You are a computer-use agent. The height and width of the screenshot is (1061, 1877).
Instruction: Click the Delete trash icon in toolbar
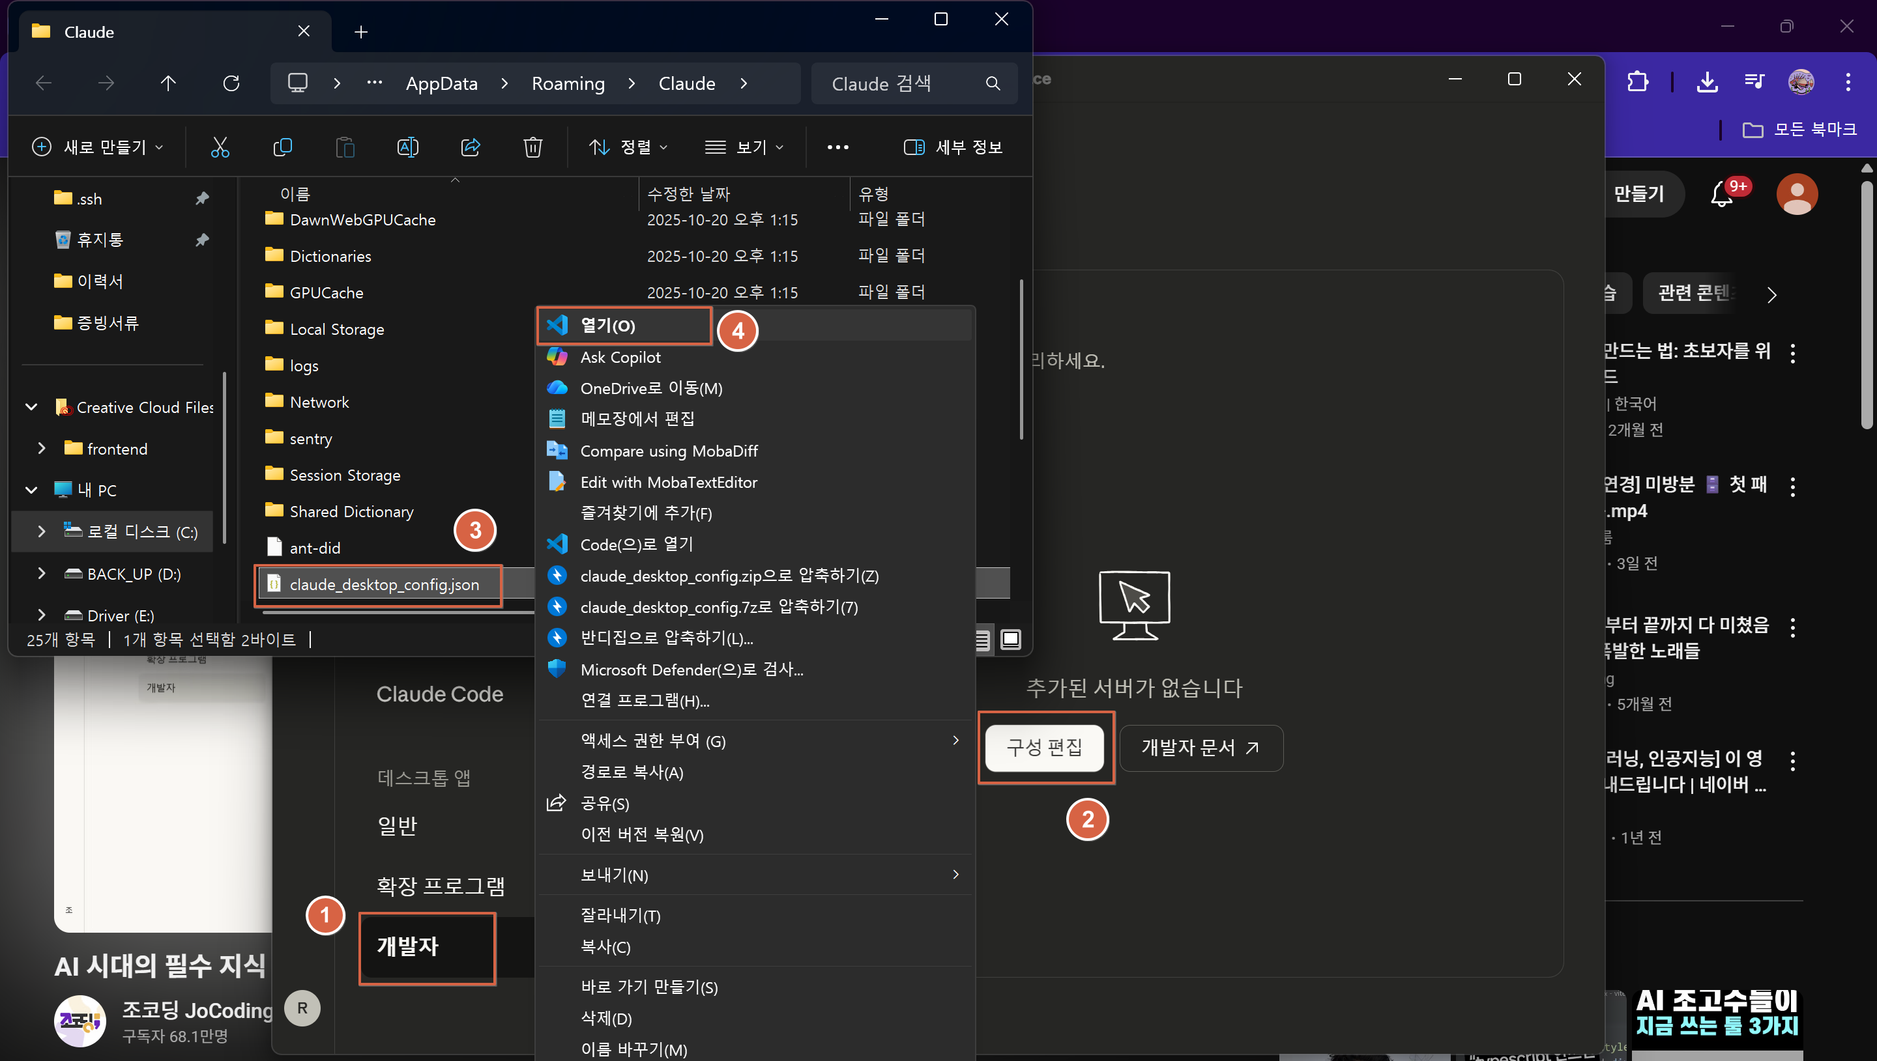533,147
